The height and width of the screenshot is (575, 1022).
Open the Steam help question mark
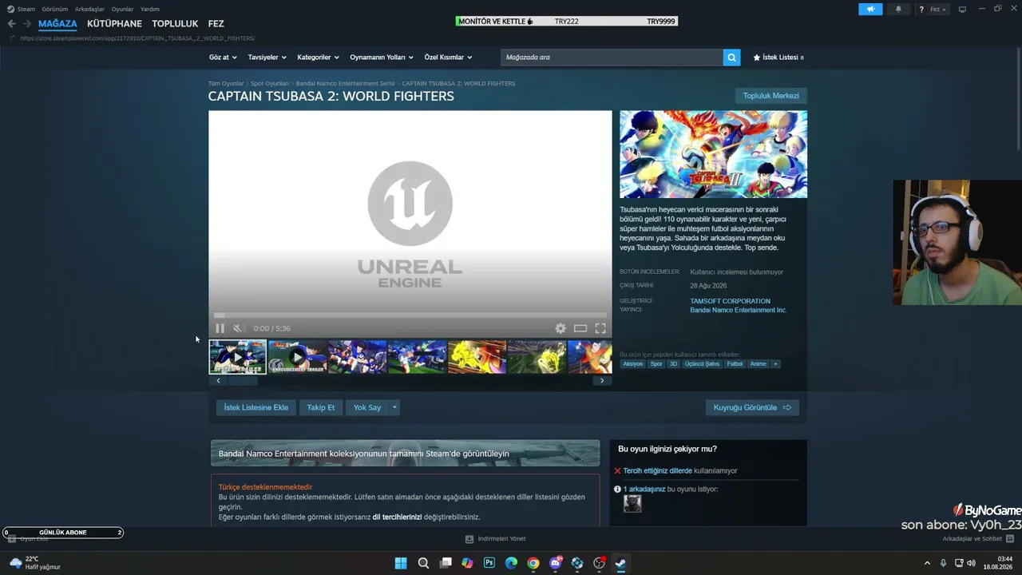[921, 10]
